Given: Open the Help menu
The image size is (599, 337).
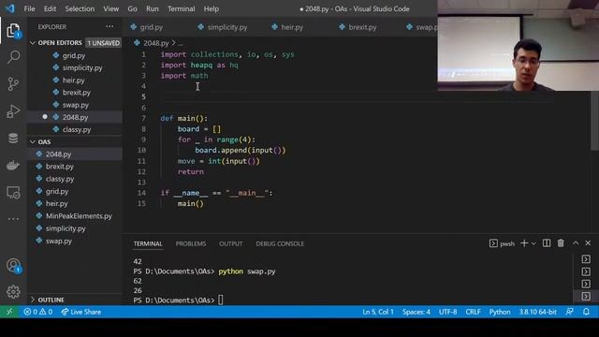Looking at the screenshot, I should (211, 8).
